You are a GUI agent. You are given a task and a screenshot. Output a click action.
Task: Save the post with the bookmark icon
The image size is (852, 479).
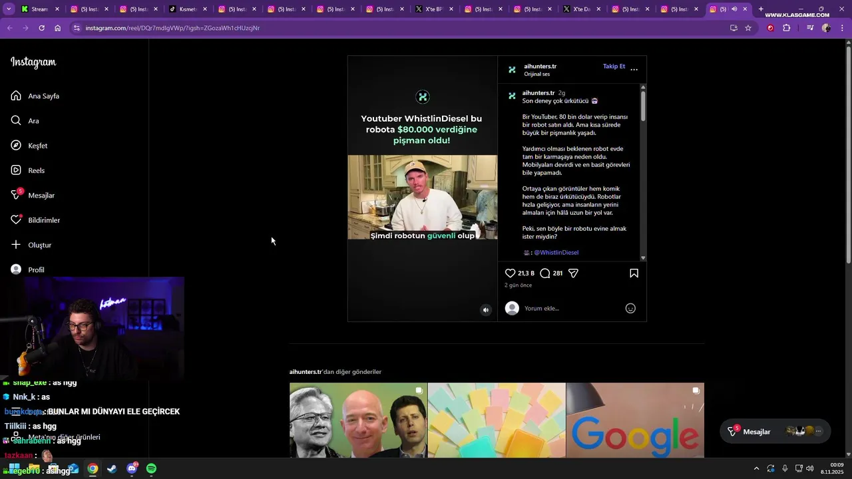tap(634, 273)
